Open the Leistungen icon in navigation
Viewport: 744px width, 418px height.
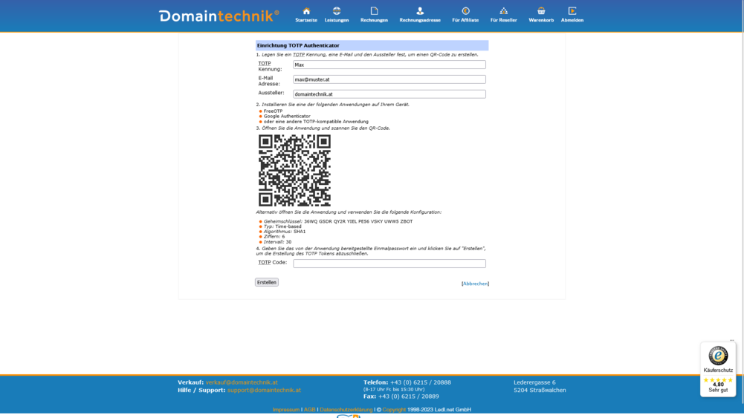(x=337, y=11)
